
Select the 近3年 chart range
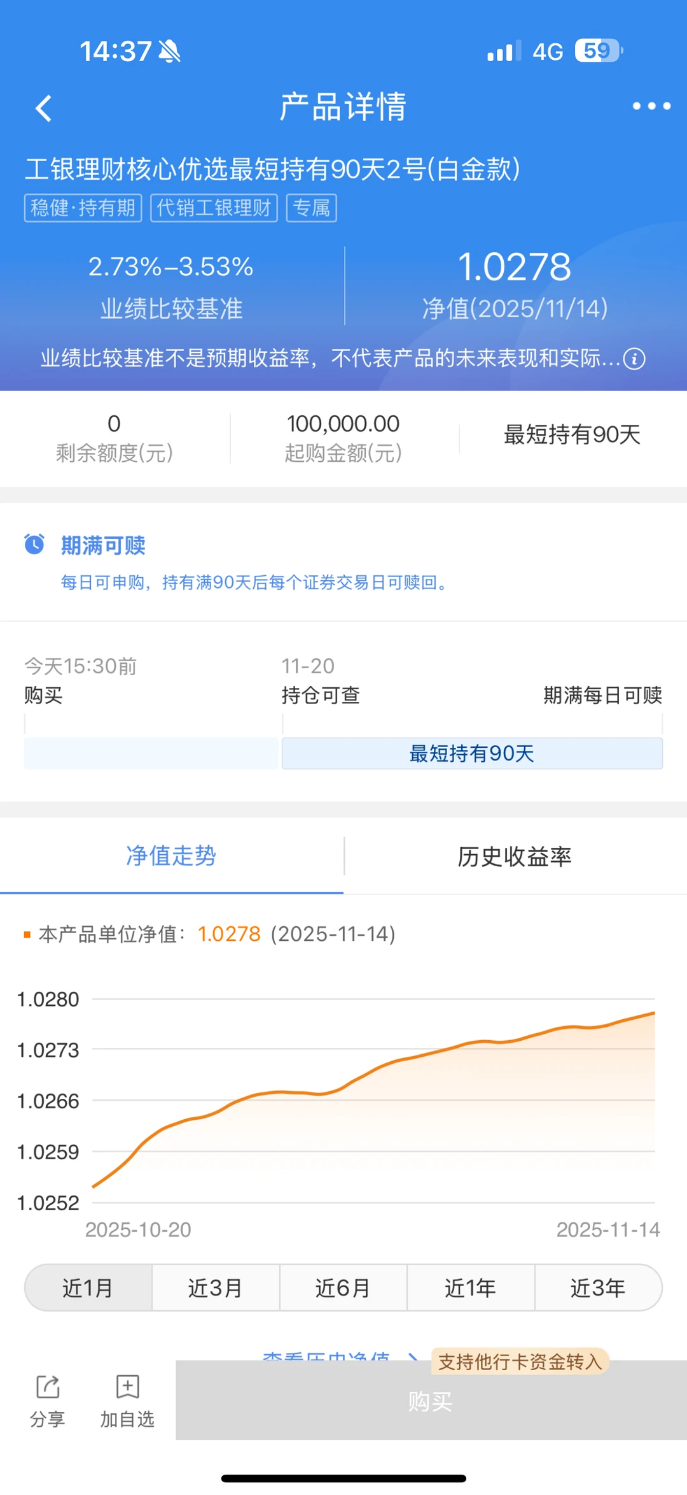pyautogui.click(x=598, y=1288)
